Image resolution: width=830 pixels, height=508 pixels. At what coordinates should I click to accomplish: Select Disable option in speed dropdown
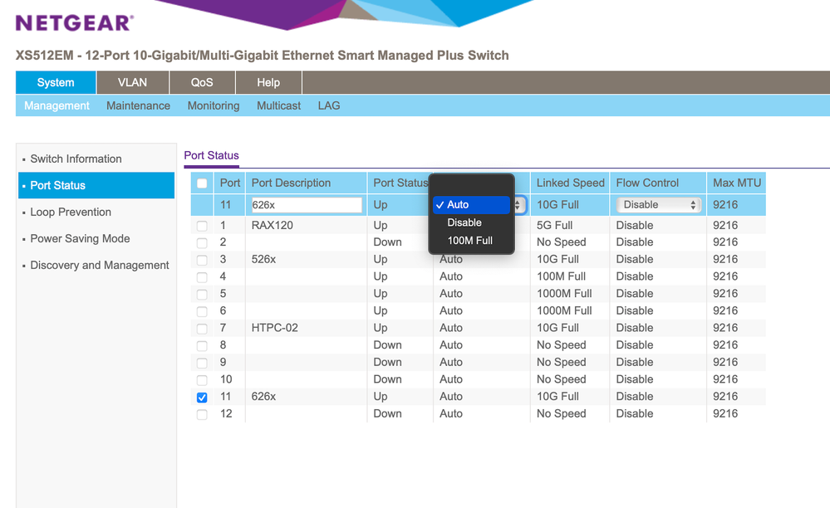coord(464,222)
